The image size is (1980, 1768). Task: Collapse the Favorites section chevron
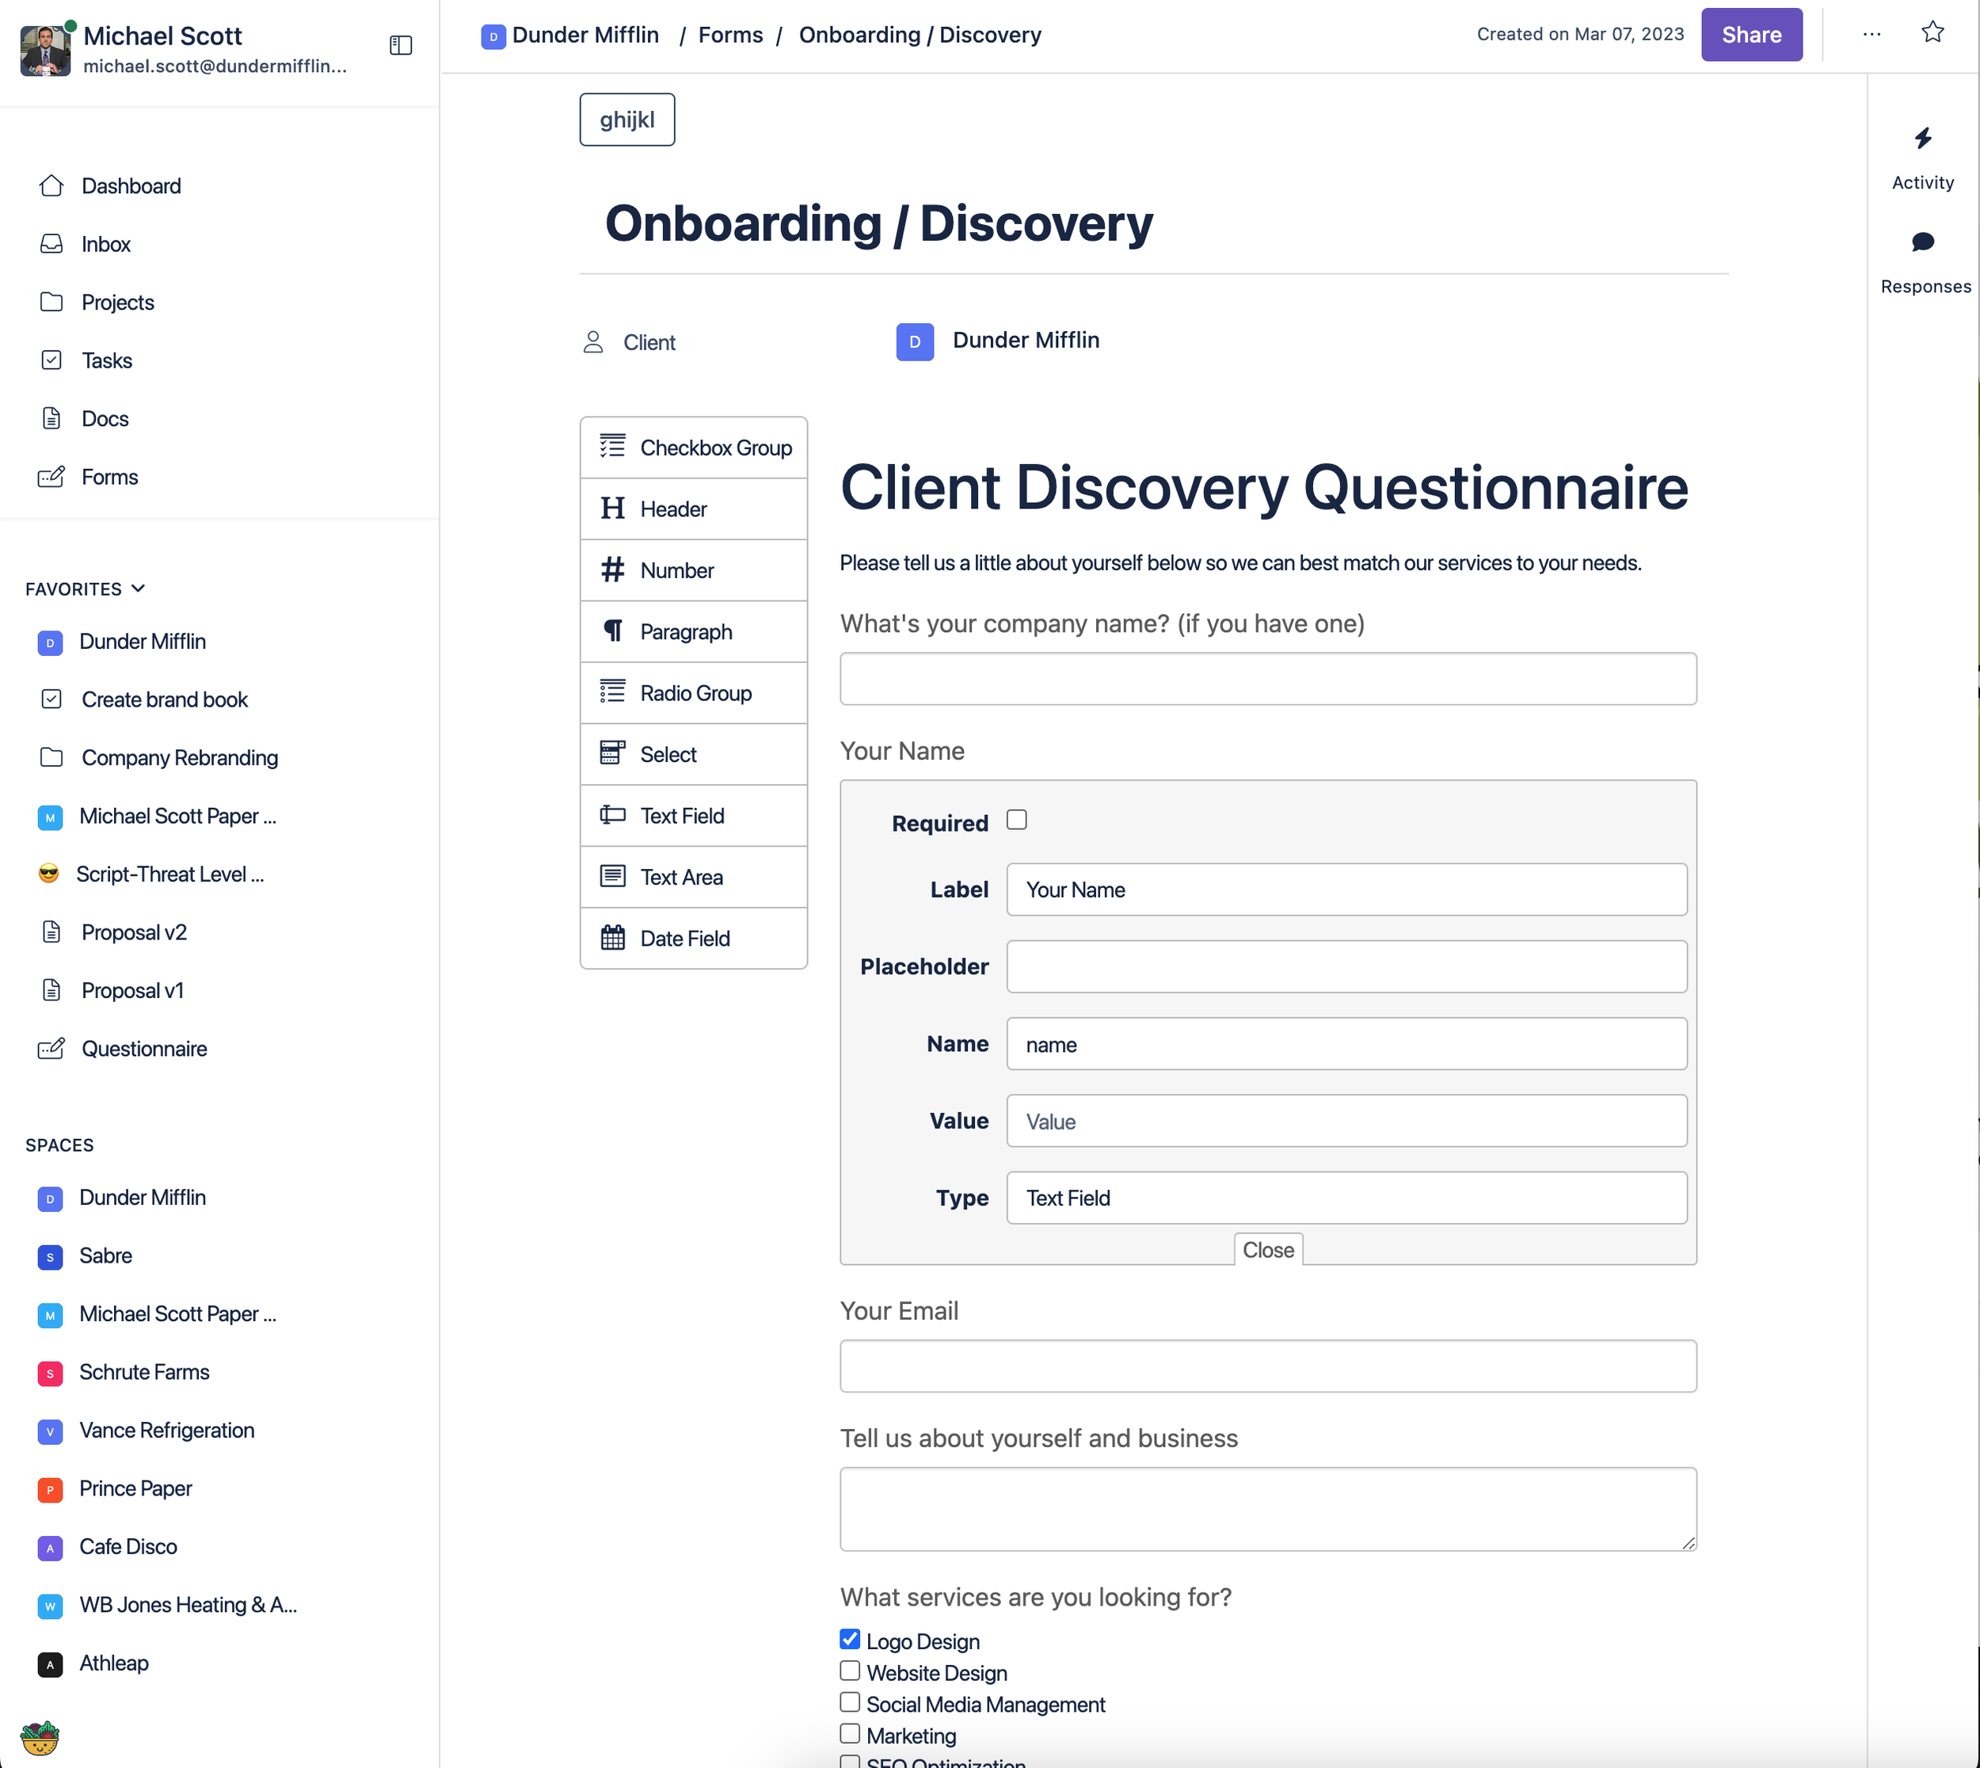point(138,589)
